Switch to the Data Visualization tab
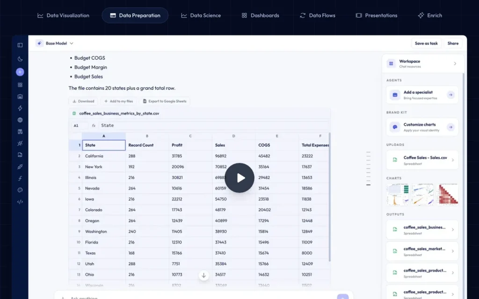Screen dimensions: 479x299 63,15
